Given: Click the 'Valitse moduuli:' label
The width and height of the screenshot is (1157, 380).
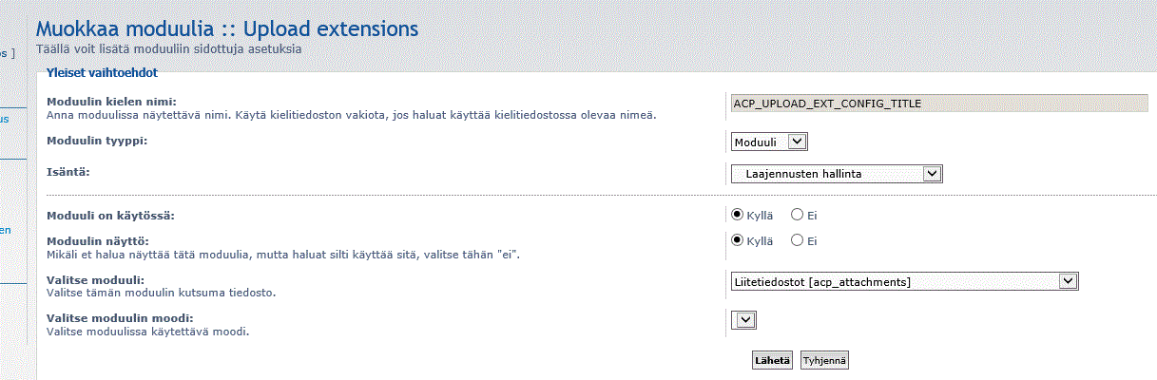Looking at the screenshot, I should pyautogui.click(x=95, y=279).
